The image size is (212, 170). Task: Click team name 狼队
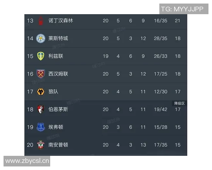[x=53, y=92]
